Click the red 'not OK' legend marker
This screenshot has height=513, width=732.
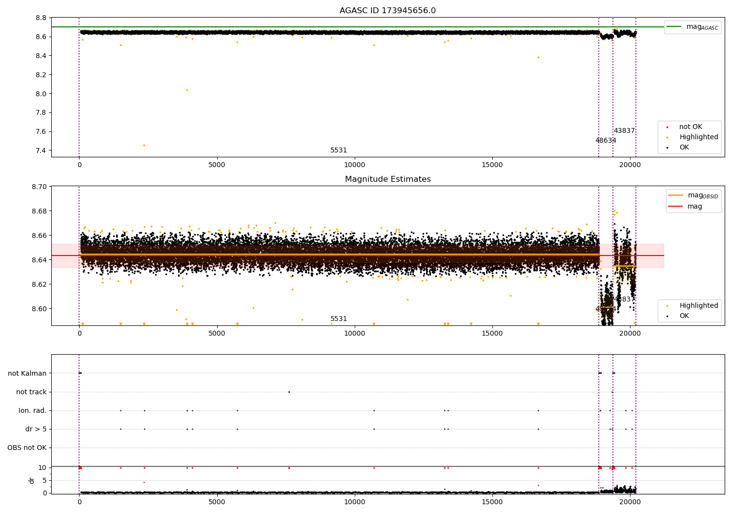tap(667, 127)
